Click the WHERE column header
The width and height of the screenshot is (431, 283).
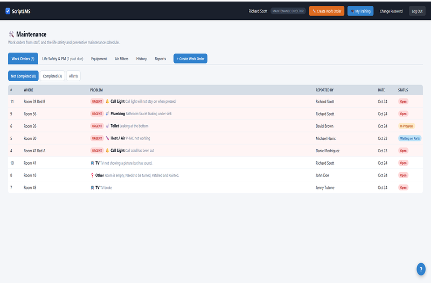[x=29, y=90]
